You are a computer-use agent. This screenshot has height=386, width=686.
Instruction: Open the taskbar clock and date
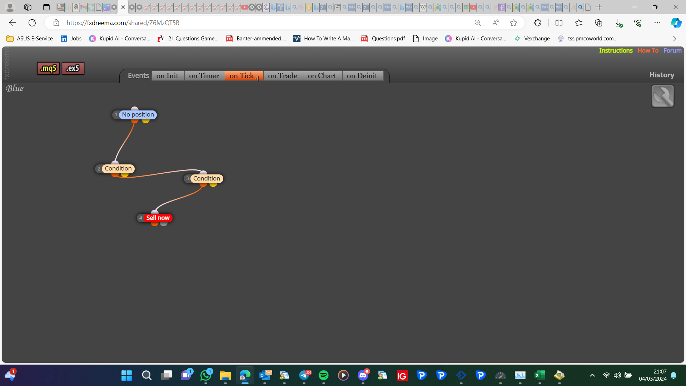coord(652,375)
